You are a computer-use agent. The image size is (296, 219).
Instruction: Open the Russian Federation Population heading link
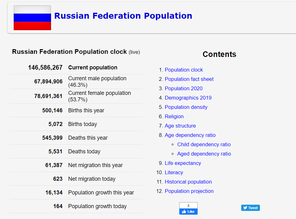coord(123,16)
